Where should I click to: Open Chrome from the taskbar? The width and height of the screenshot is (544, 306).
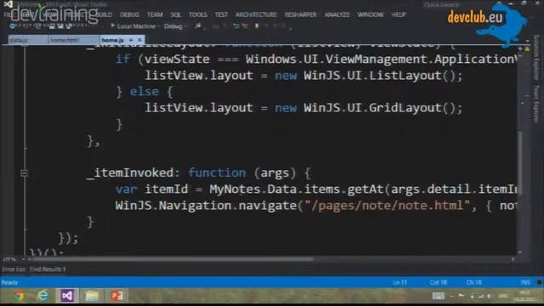coord(19,296)
